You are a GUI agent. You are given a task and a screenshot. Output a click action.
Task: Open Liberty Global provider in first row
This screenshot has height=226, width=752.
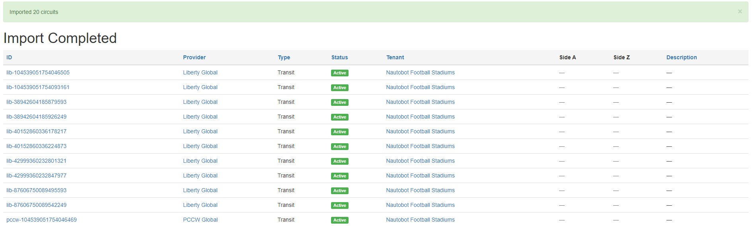200,72
